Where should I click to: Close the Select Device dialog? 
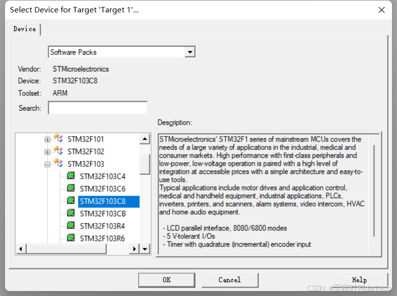381,10
